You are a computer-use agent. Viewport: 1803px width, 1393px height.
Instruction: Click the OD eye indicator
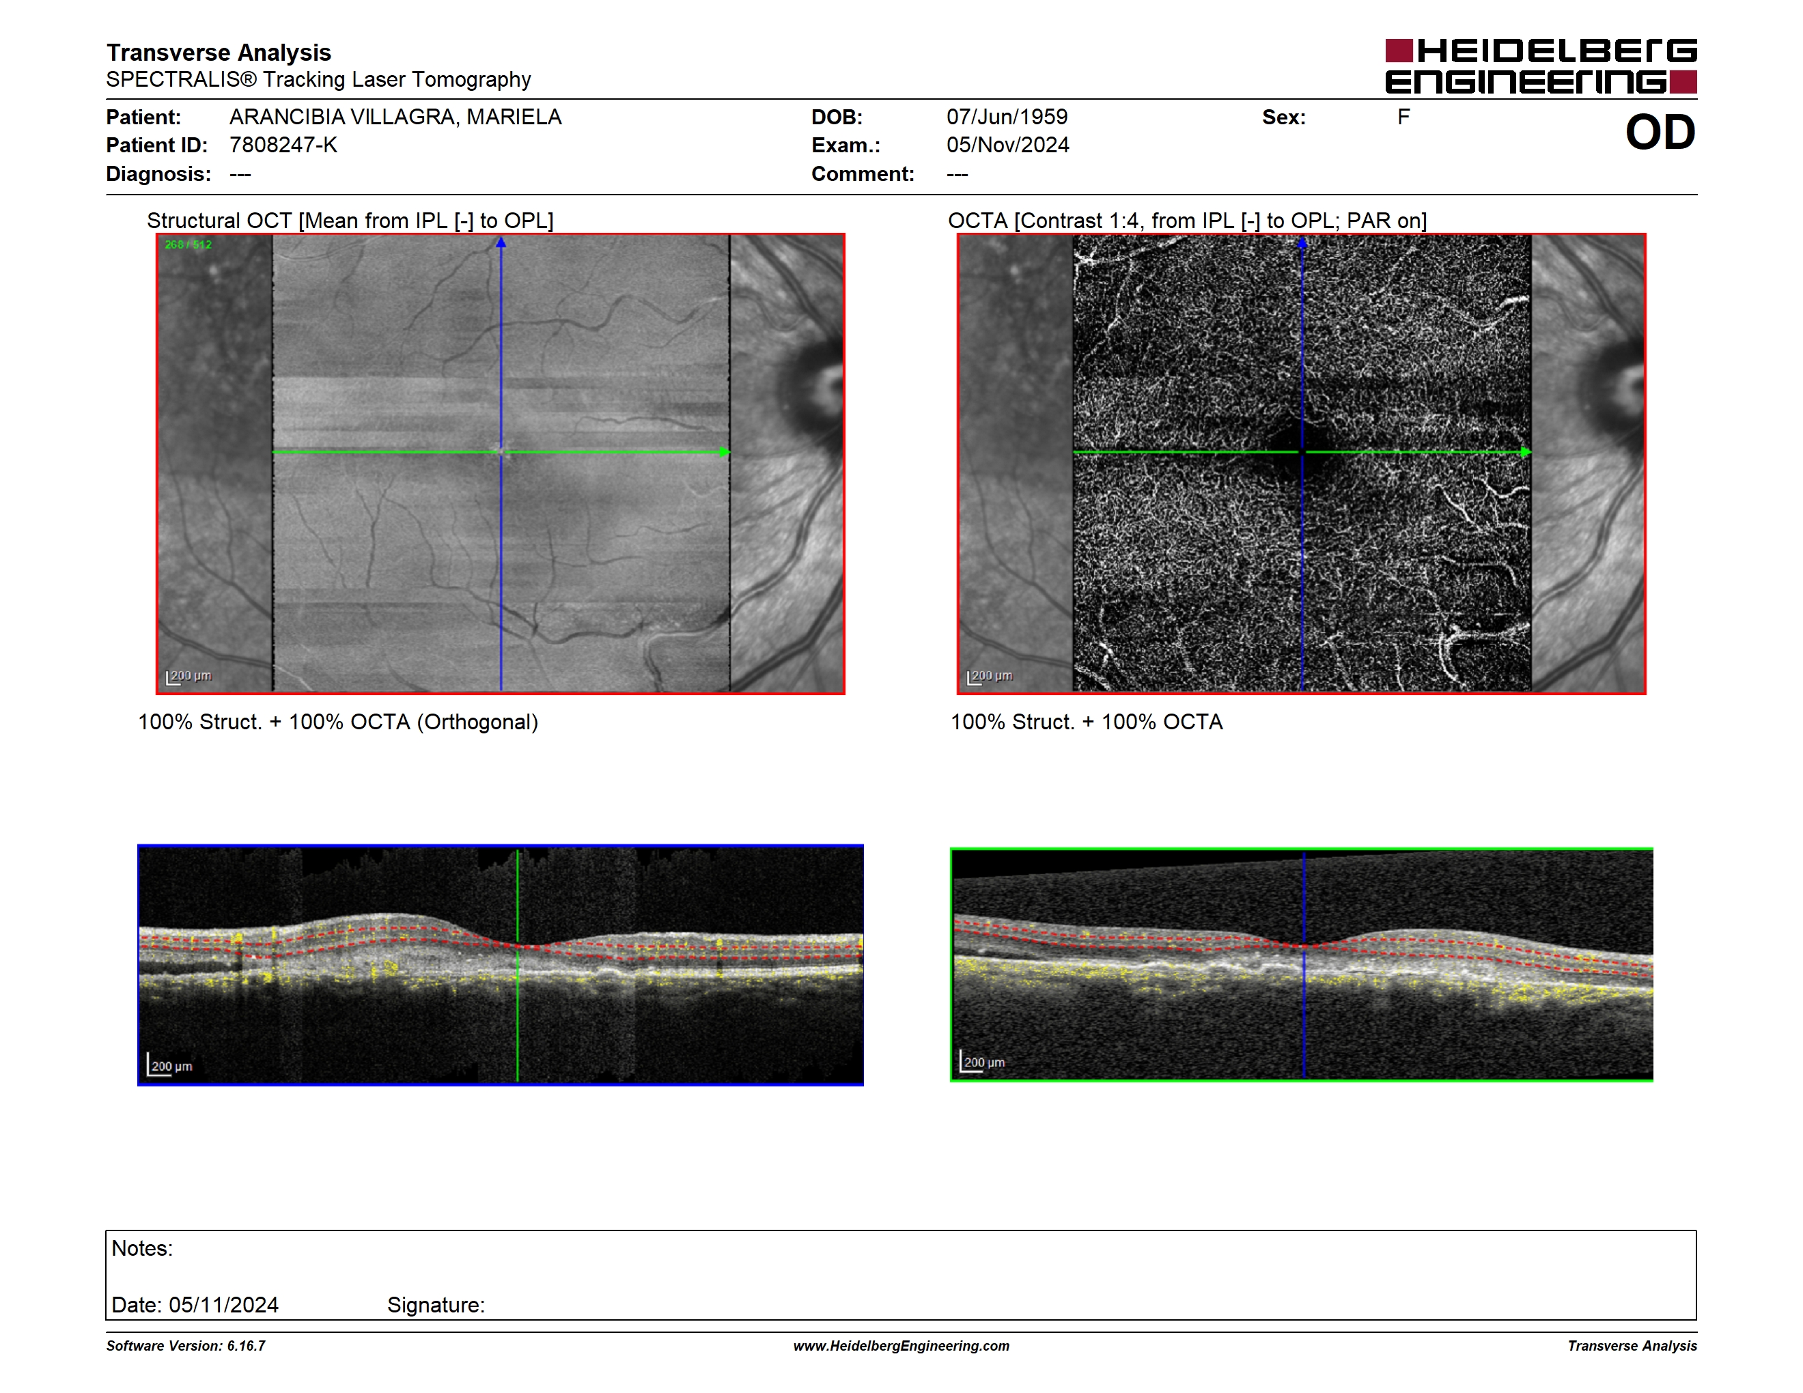coord(1660,133)
